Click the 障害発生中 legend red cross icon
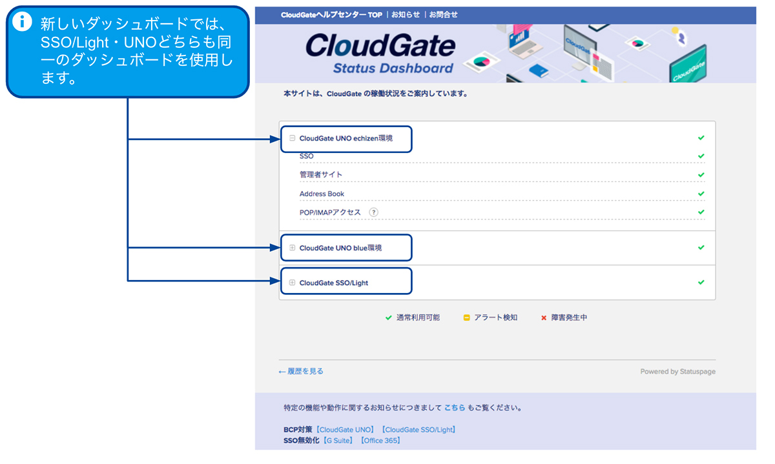This screenshot has height=464, width=775. point(544,318)
